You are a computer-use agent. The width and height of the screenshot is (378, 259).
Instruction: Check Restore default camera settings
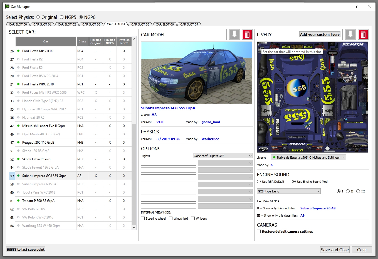(x=259, y=231)
